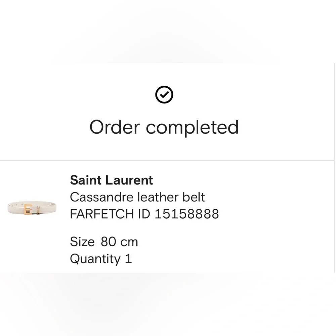Select the ID number 15158888

pos(186,214)
